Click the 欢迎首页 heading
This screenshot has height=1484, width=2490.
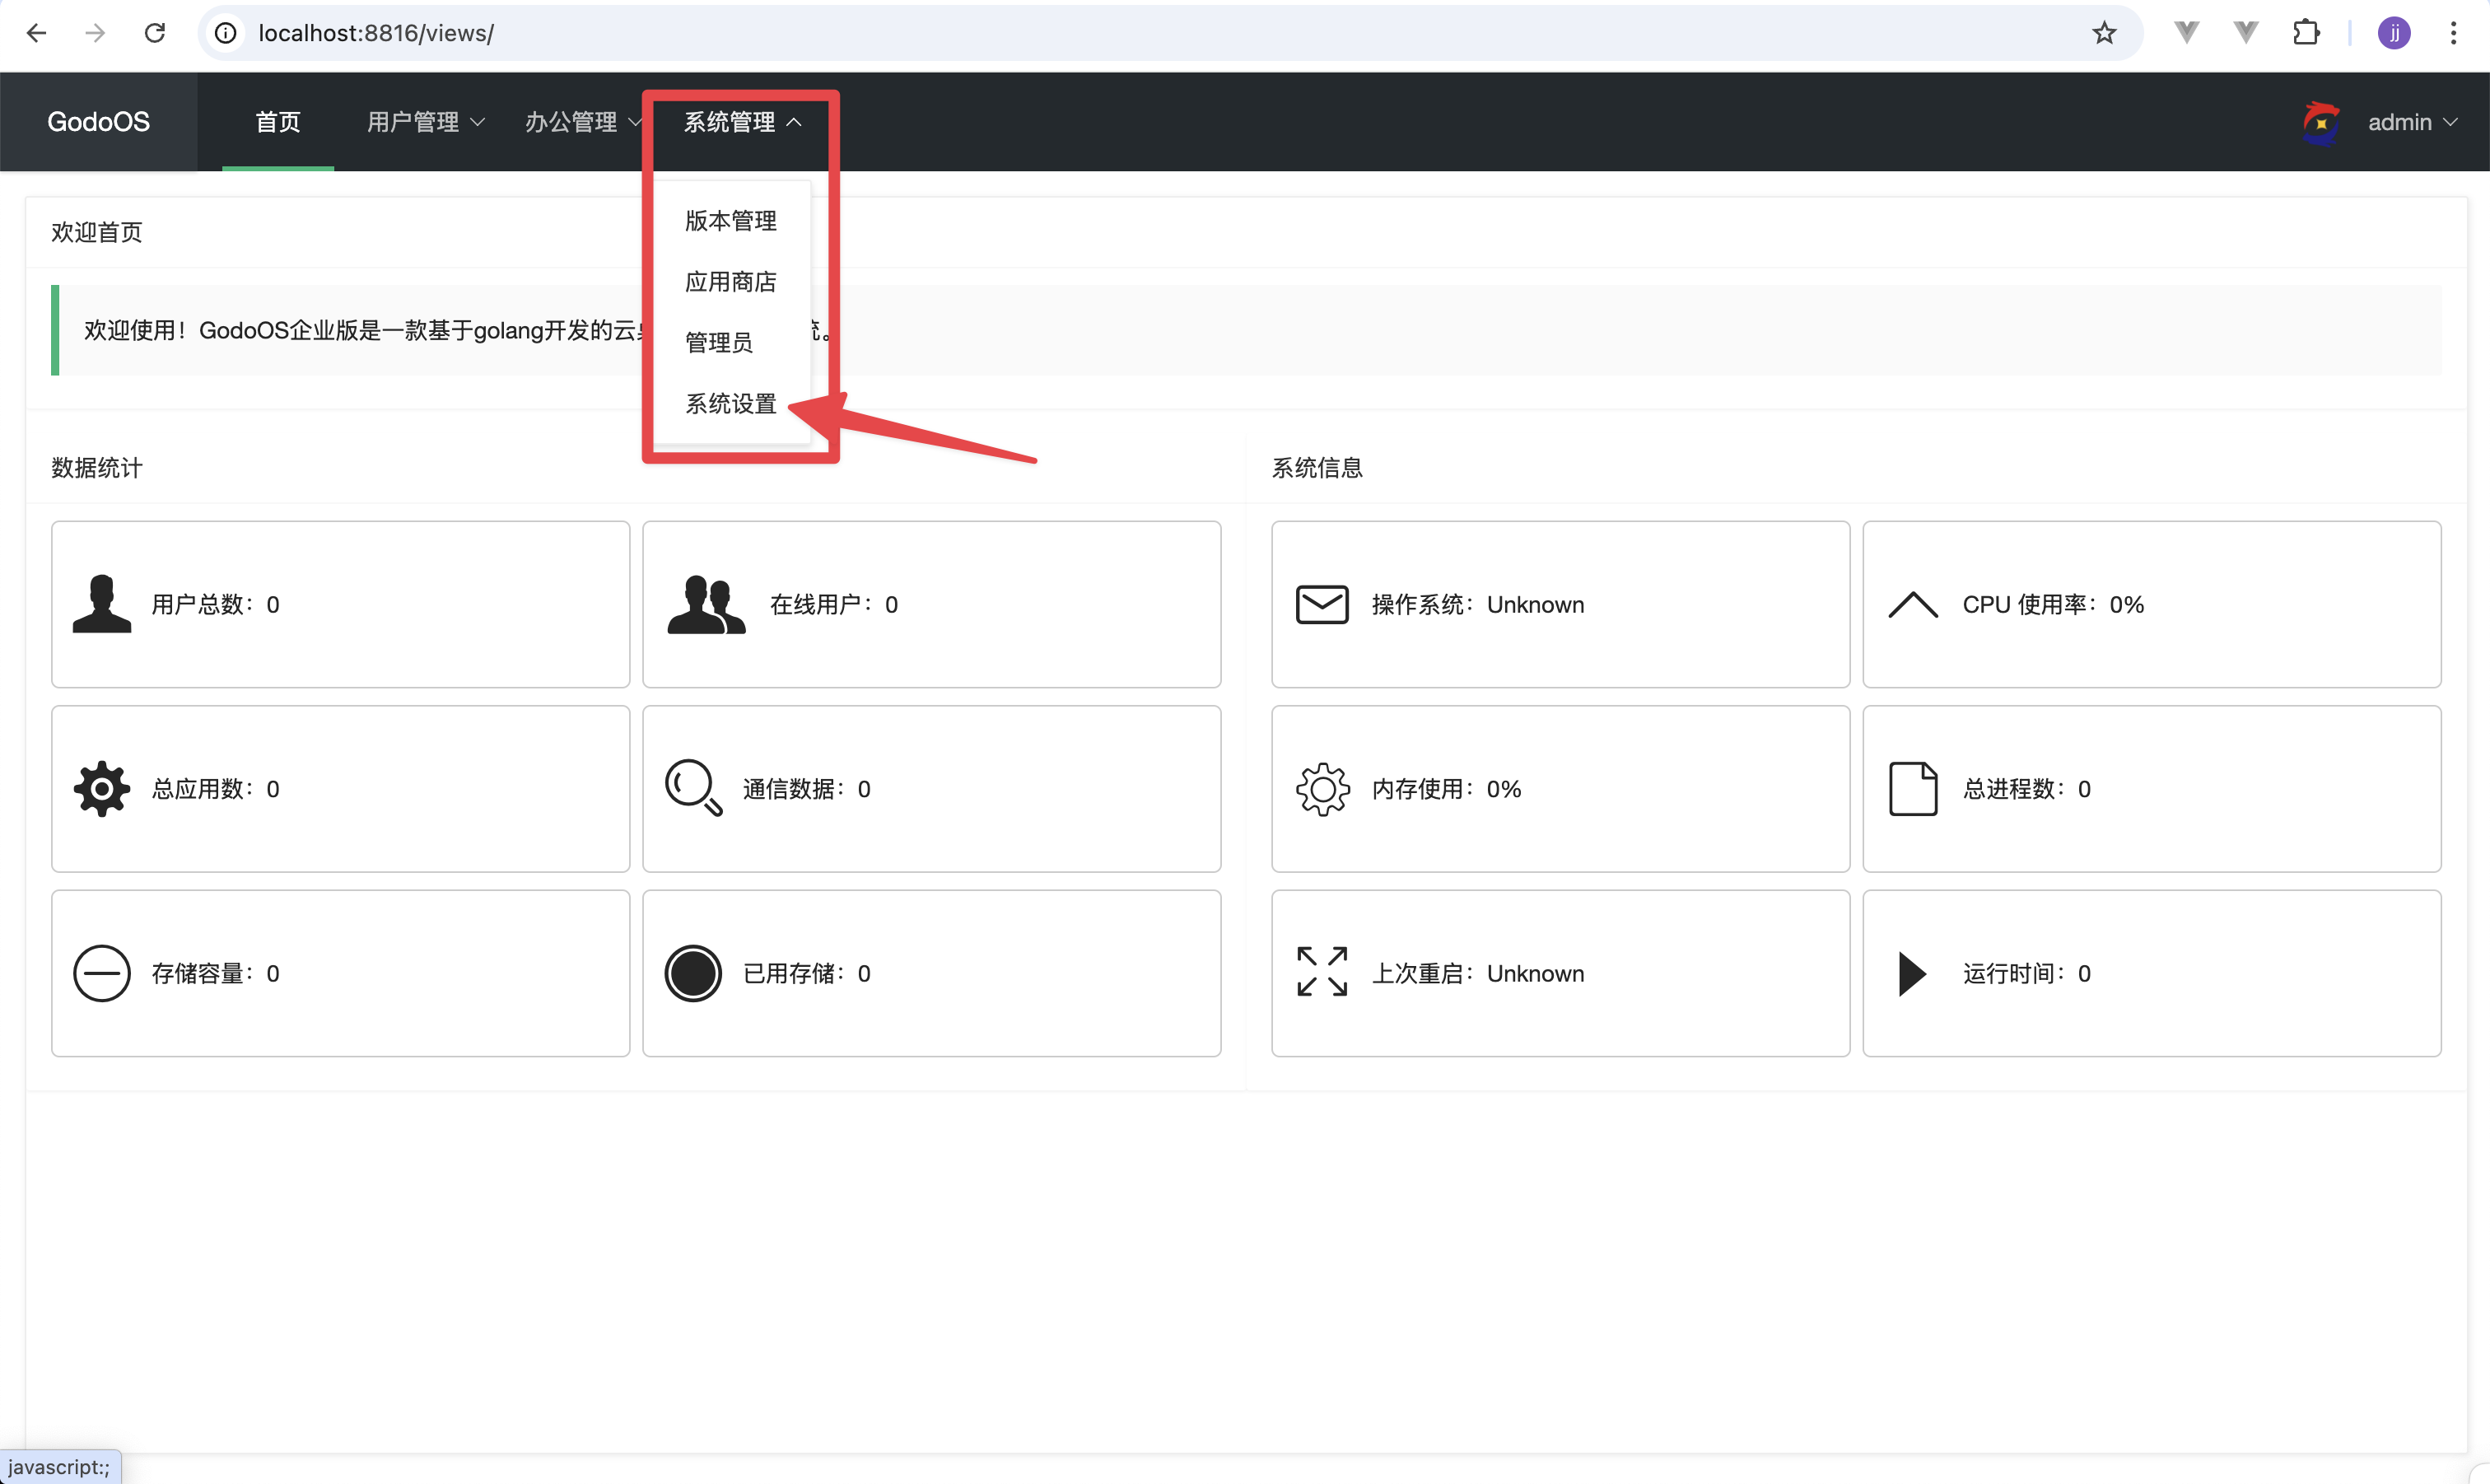97,232
